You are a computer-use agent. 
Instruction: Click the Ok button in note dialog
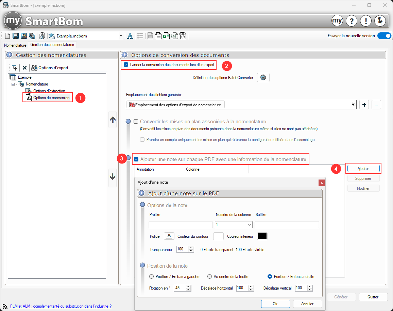click(275, 304)
